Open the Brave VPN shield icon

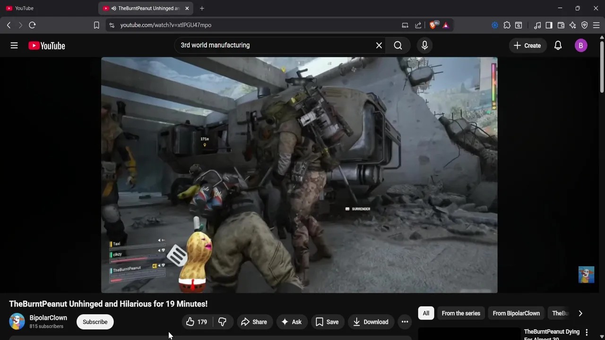coord(585,25)
